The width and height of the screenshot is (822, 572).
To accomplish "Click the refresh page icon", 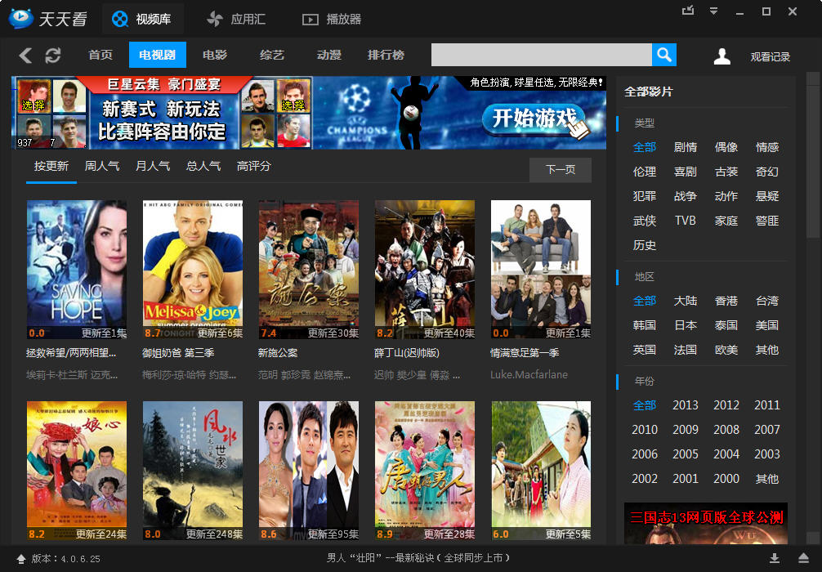I will [x=53, y=56].
